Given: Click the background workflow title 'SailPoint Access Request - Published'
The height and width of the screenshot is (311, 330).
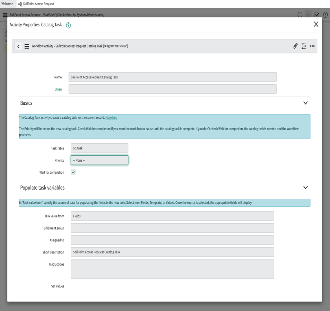Looking at the screenshot, I should tap(57, 15).
